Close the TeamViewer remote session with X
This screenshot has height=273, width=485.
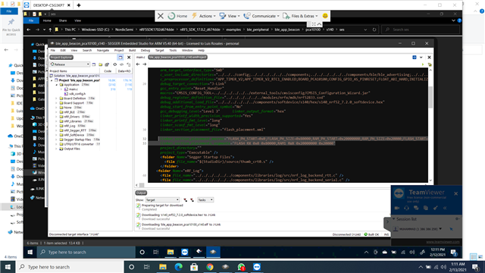pos(161,16)
